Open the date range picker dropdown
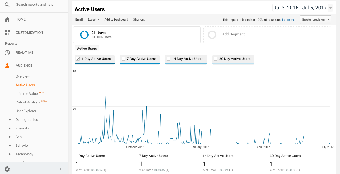The image size is (340, 174). coord(302,8)
